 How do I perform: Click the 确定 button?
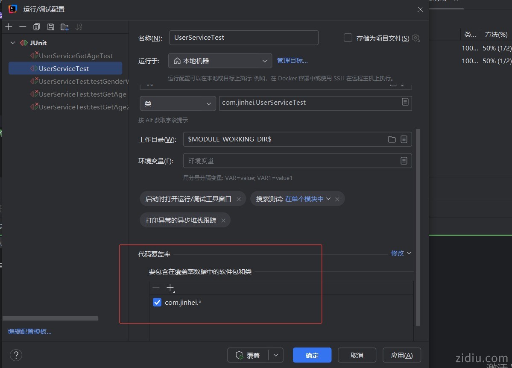312,355
